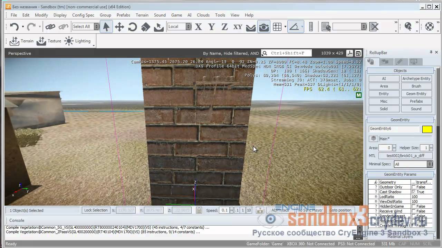Viewport: 442px width, 248px height.
Task: Open the Select Objects list icon
Action: click(x=326, y=27)
